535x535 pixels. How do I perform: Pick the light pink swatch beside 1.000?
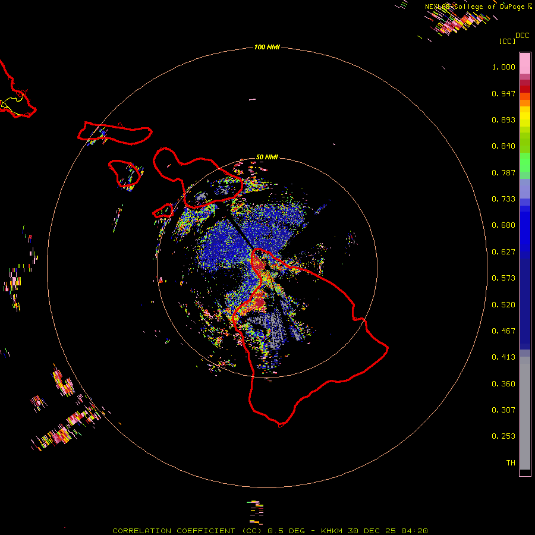click(x=525, y=64)
